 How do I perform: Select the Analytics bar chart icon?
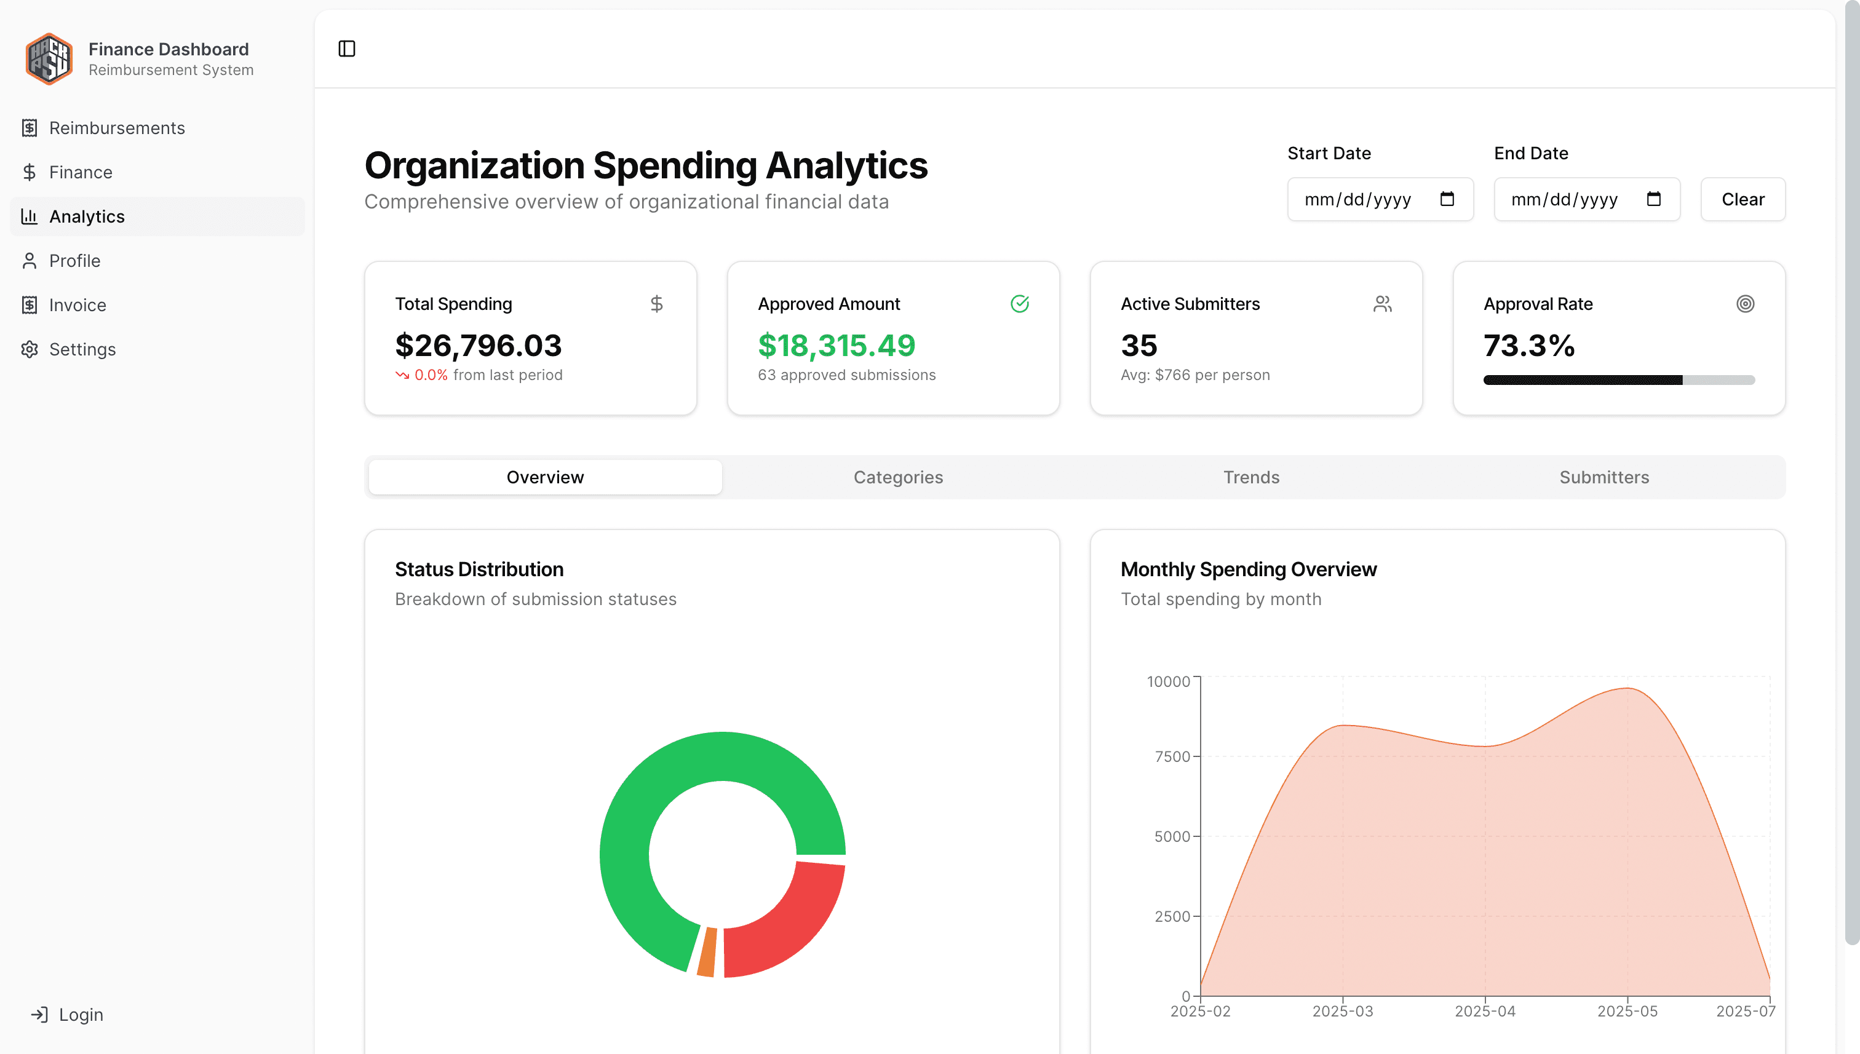click(29, 216)
